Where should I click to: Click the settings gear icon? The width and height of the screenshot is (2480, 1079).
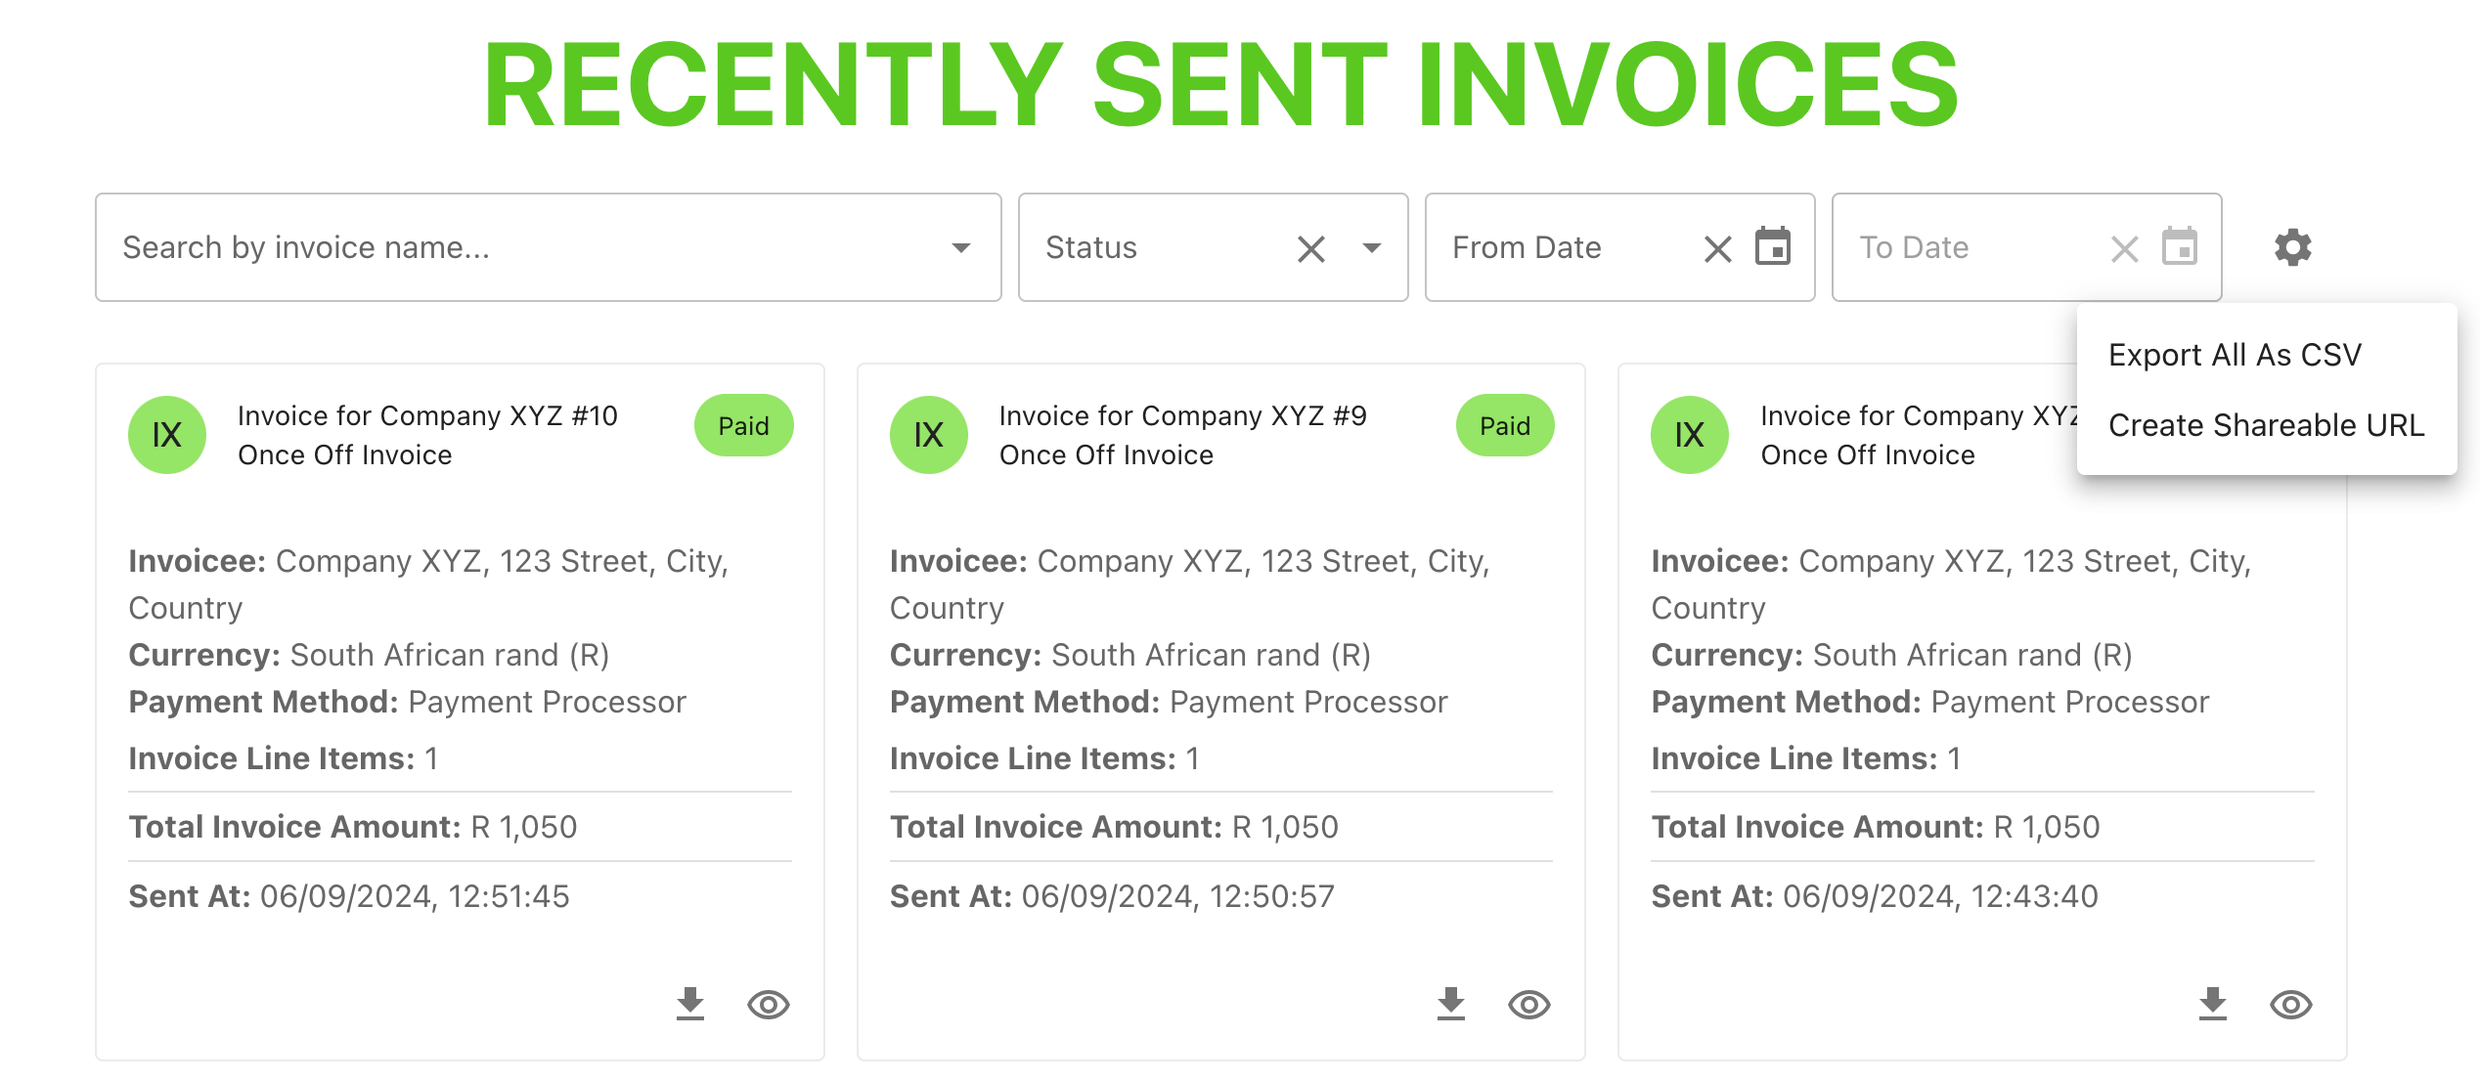pos(2292,246)
